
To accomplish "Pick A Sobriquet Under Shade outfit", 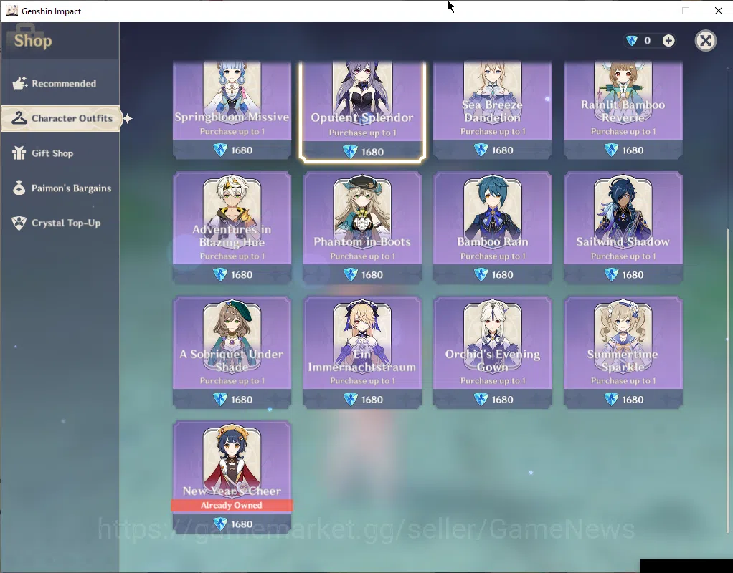I will pyautogui.click(x=232, y=352).
